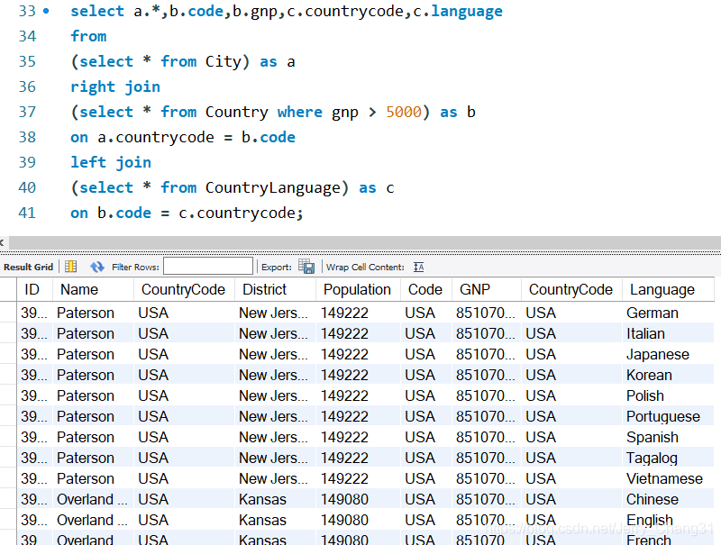Select the Tagalog language cell
The image size is (721, 545).
point(668,458)
